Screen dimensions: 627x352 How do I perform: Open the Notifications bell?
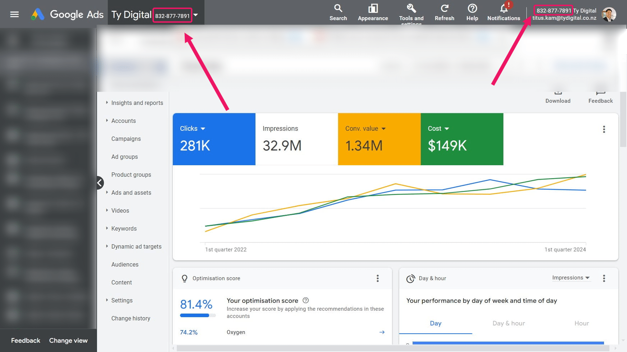pos(503,8)
